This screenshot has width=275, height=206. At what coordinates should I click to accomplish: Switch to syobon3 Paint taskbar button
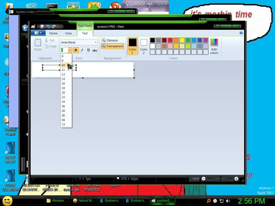pos(162,201)
